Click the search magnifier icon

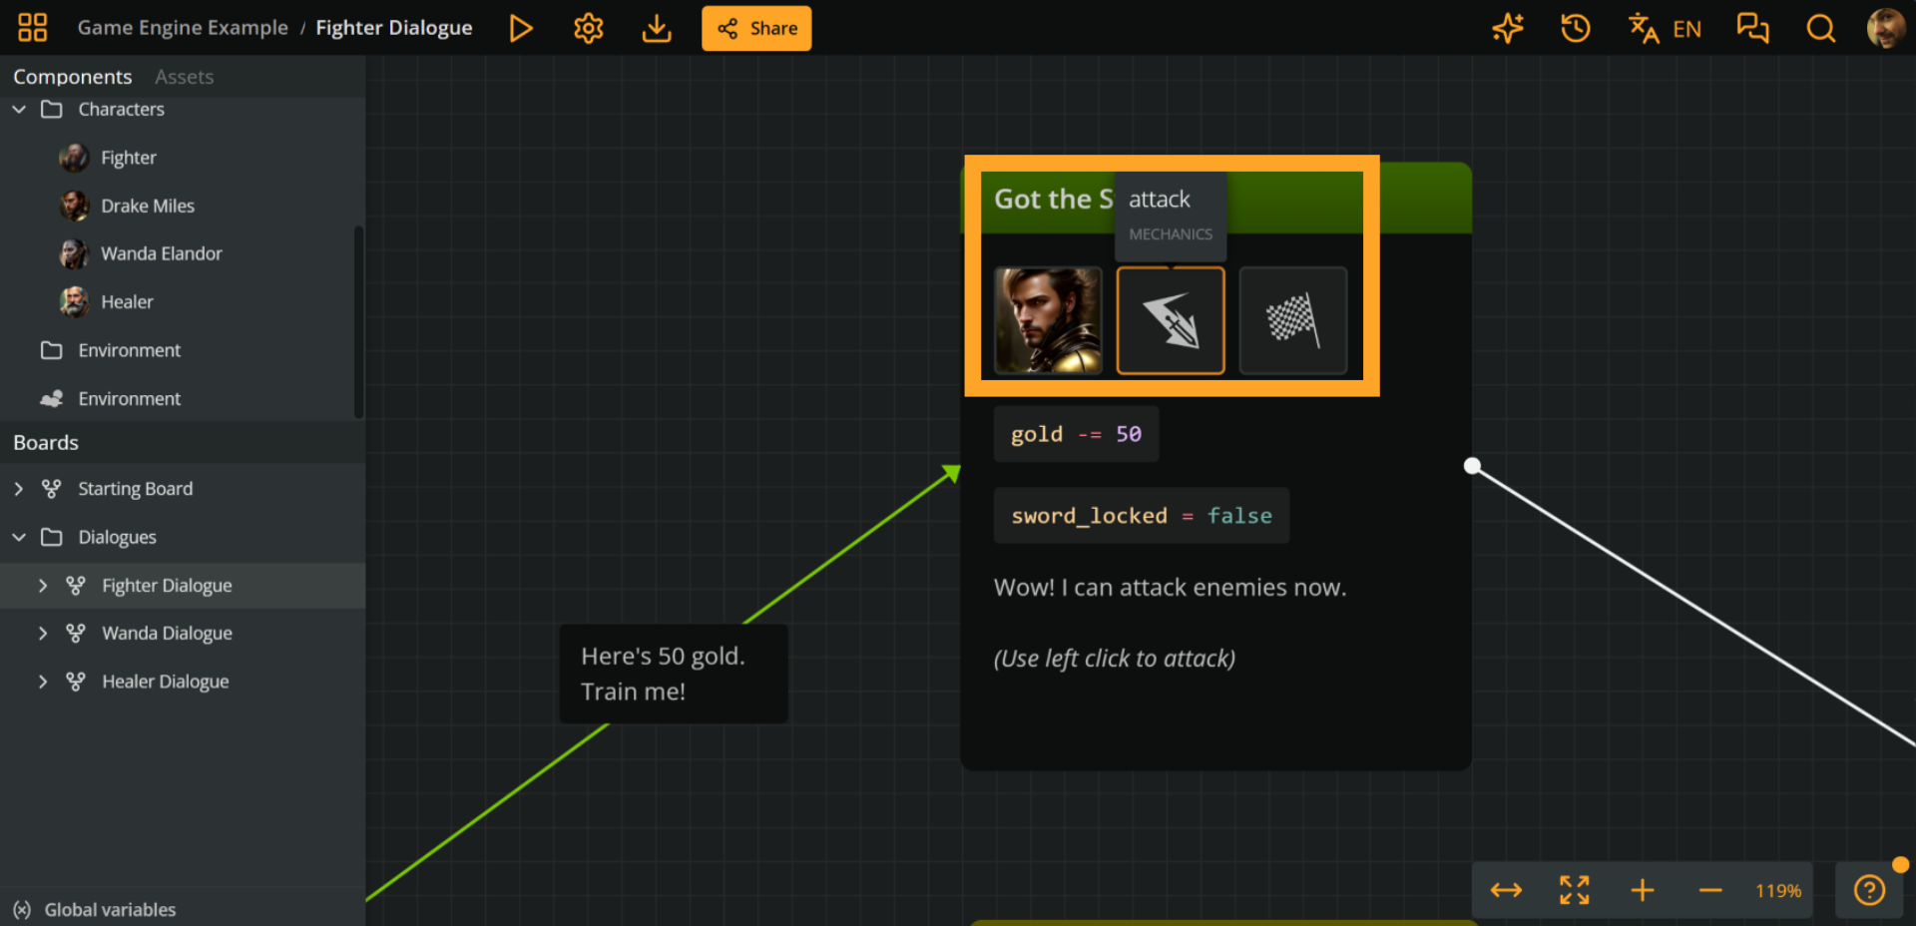coord(1821,28)
